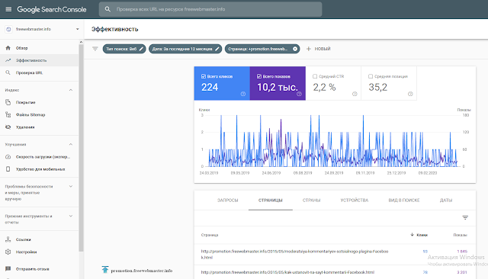Open the Удобство для мобильных phone icon
Screen dimensions: 488x279
(8, 169)
